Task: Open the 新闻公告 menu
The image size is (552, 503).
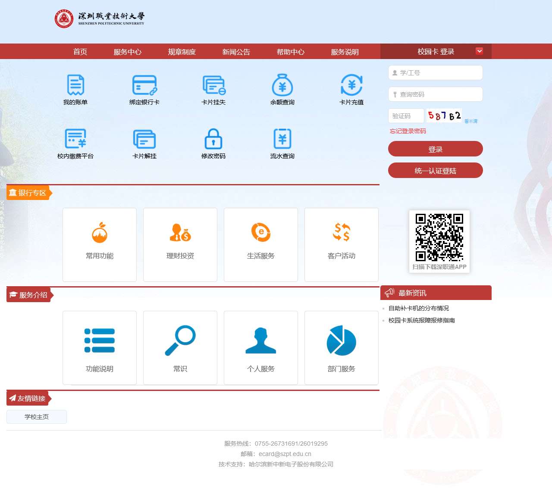Action: tap(236, 52)
